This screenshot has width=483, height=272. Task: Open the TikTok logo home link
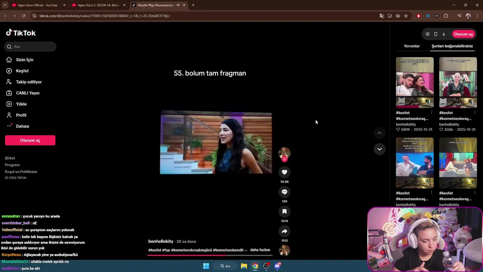click(21, 33)
